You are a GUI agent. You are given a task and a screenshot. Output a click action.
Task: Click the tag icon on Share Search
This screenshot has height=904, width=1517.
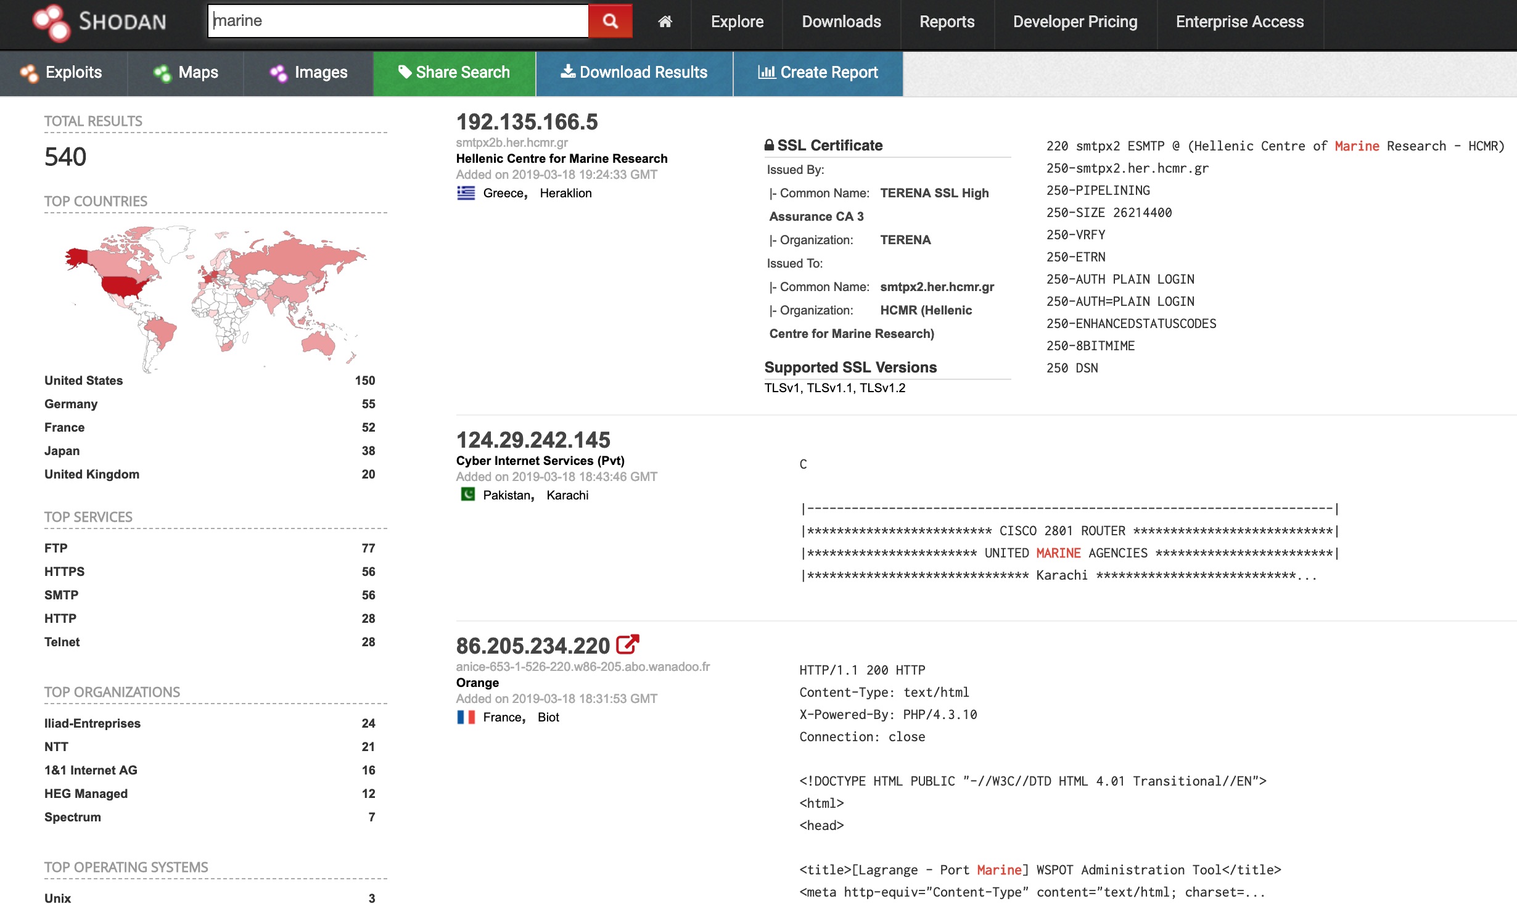(405, 72)
